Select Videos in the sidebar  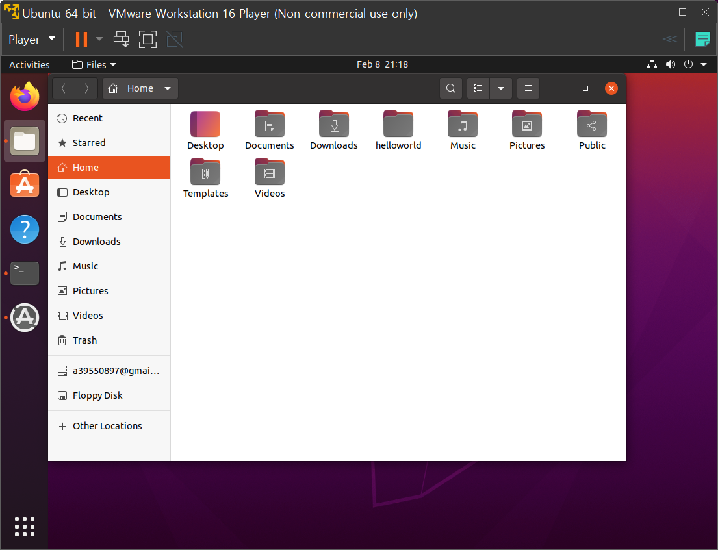click(x=109, y=316)
